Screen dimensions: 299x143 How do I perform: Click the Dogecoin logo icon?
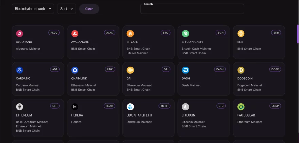(x=241, y=70)
